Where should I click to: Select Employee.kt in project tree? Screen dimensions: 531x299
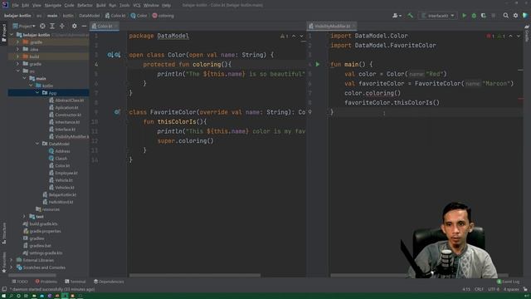click(x=63, y=173)
